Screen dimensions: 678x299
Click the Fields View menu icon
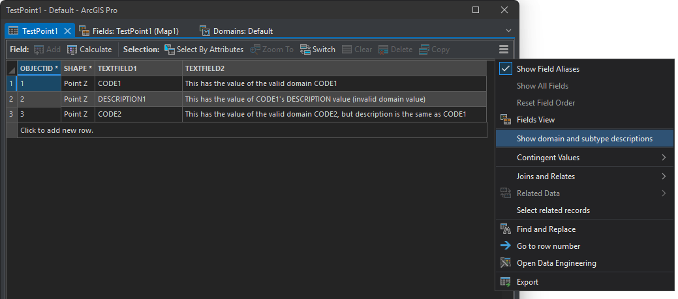(x=506, y=119)
